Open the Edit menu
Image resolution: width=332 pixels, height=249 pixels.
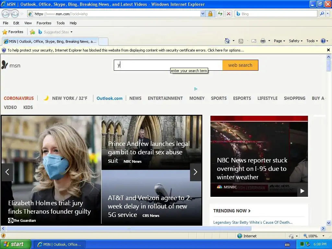pos(16,23)
